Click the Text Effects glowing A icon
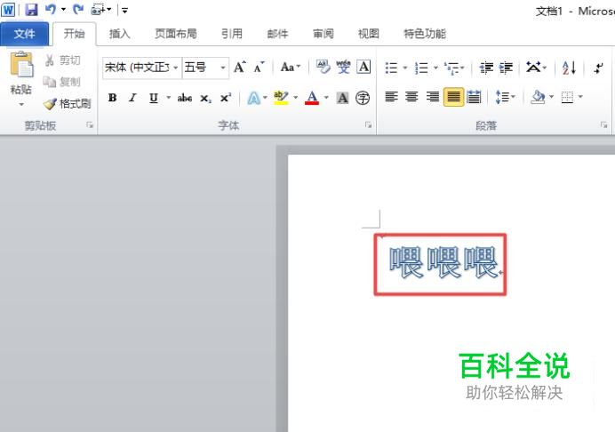Screen dimensions: 615x432 tap(253, 98)
